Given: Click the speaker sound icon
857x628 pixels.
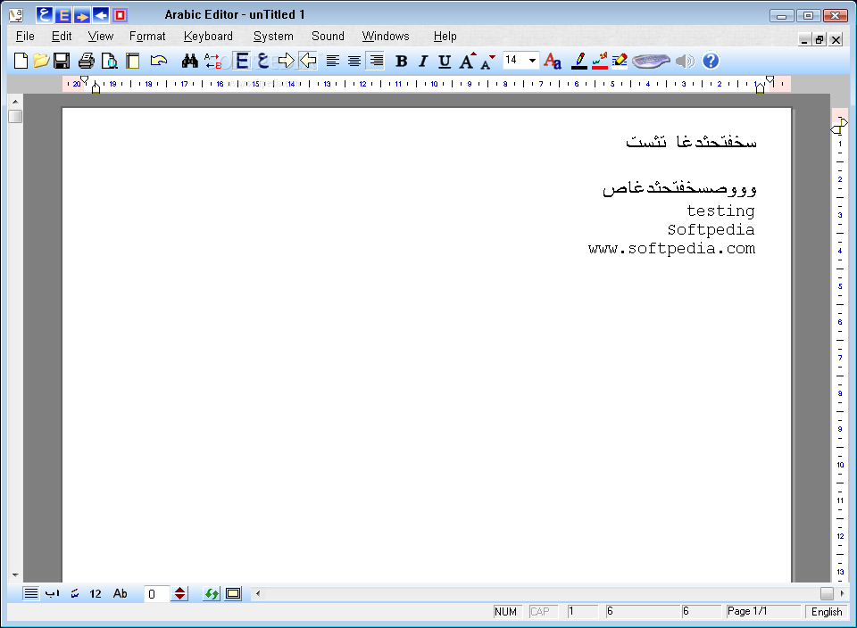Looking at the screenshot, I should coord(685,61).
